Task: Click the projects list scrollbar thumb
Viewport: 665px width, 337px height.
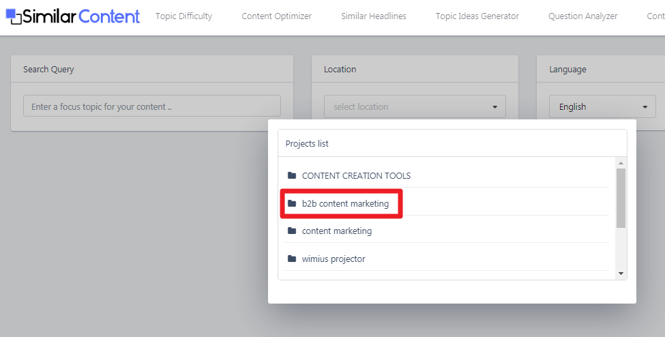Action: click(x=621, y=199)
